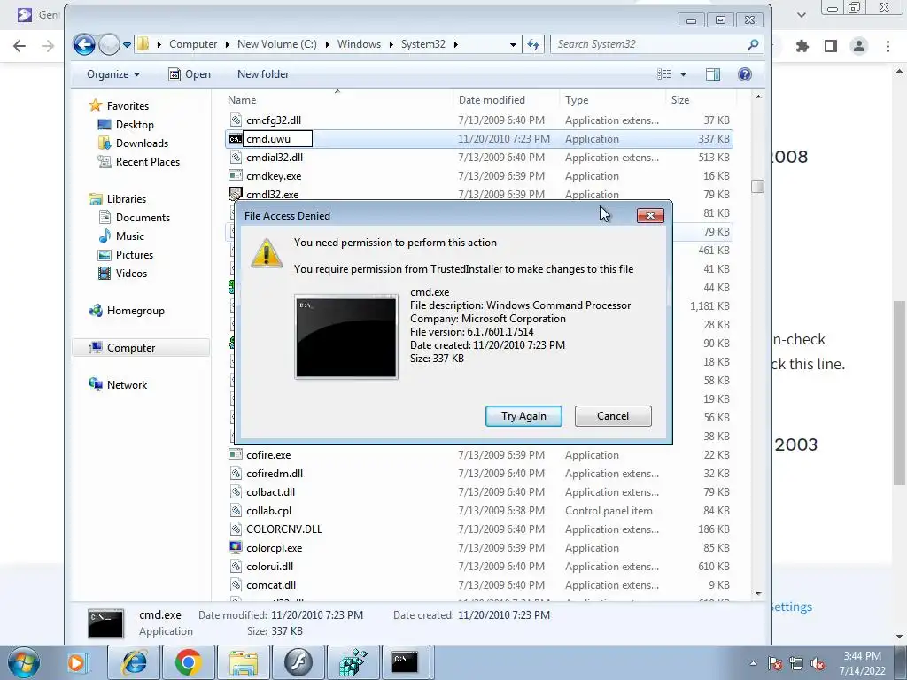The width and height of the screenshot is (907, 680).
Task: Launch Internet Explorer from taskbar
Action: point(135,662)
